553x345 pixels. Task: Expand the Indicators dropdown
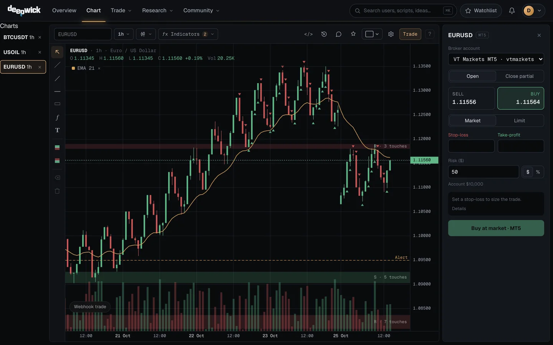(188, 34)
